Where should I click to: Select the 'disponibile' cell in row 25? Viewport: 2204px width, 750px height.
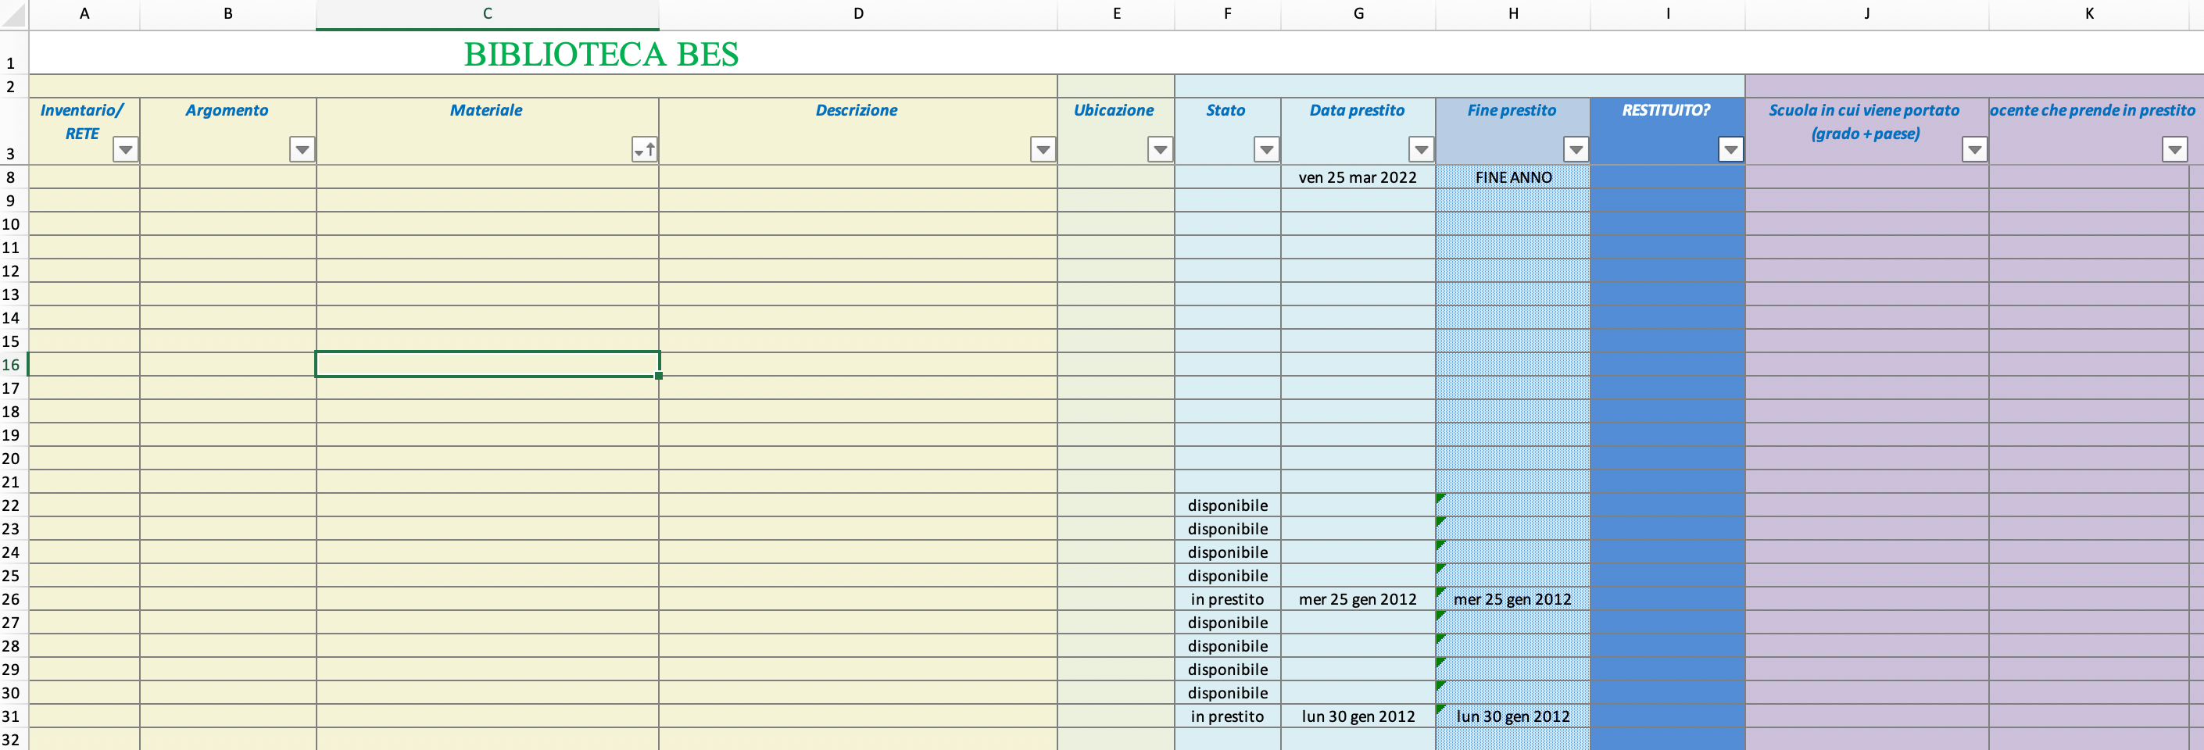pyautogui.click(x=1228, y=576)
